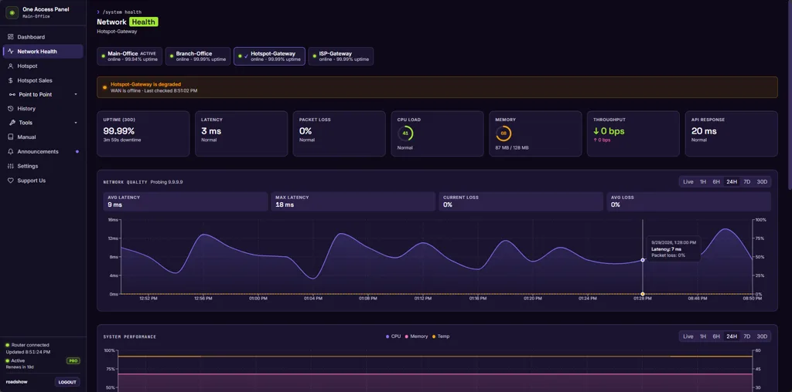Select the ISP-Gateway router card
This screenshot has width=792, height=392.
(341, 56)
